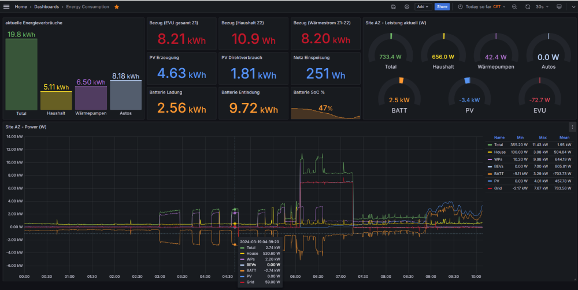
Task: Toggle the PV series in the legend
Action: [497, 181]
